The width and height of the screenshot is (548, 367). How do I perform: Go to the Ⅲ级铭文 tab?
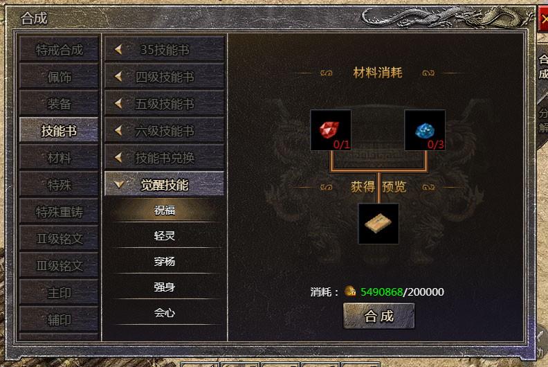pyautogui.click(x=59, y=265)
